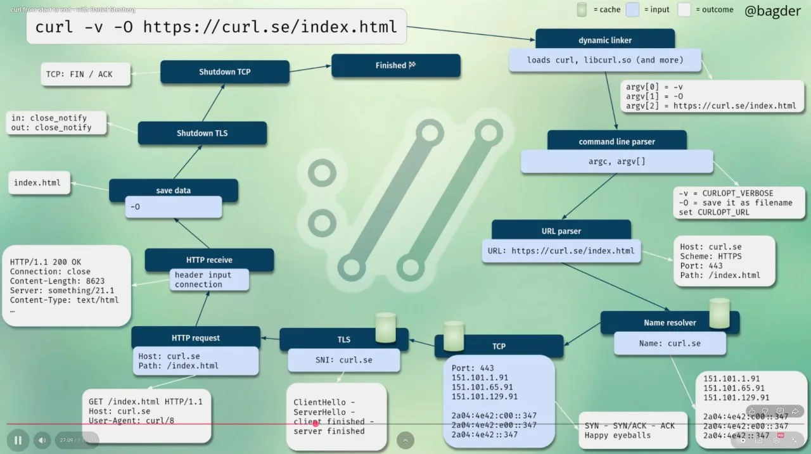Click the ClientHello - text
Image resolution: width=811 pixels, height=454 pixels.
[x=324, y=403]
